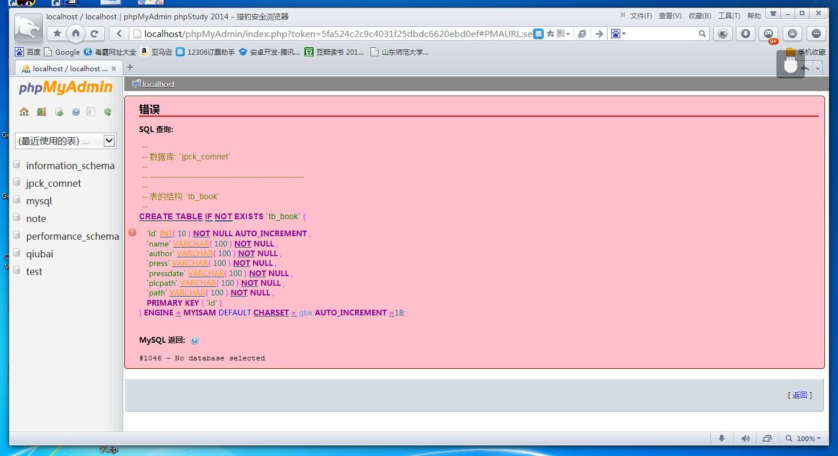
Task: Click the MySQL documentation icon in sidebar
Action: [x=91, y=112]
